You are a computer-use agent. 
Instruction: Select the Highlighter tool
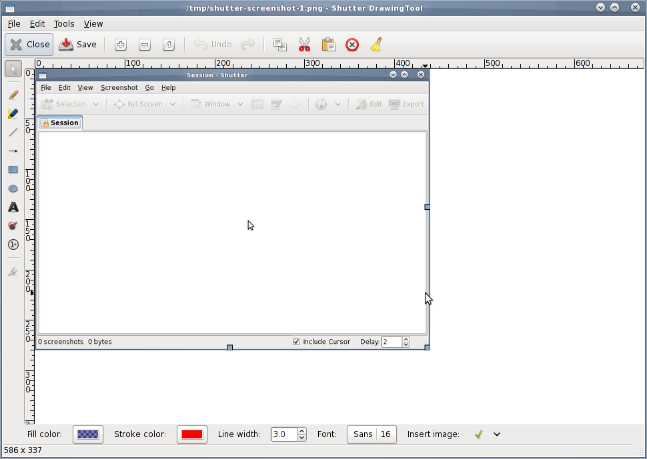pyautogui.click(x=12, y=113)
